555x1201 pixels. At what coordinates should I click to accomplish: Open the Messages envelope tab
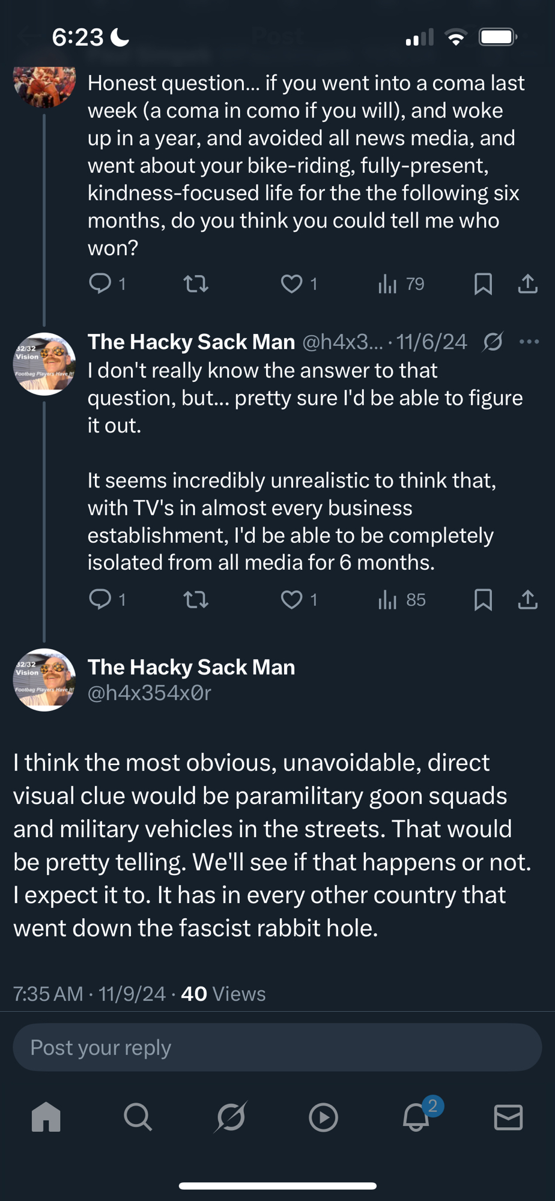[508, 1117]
